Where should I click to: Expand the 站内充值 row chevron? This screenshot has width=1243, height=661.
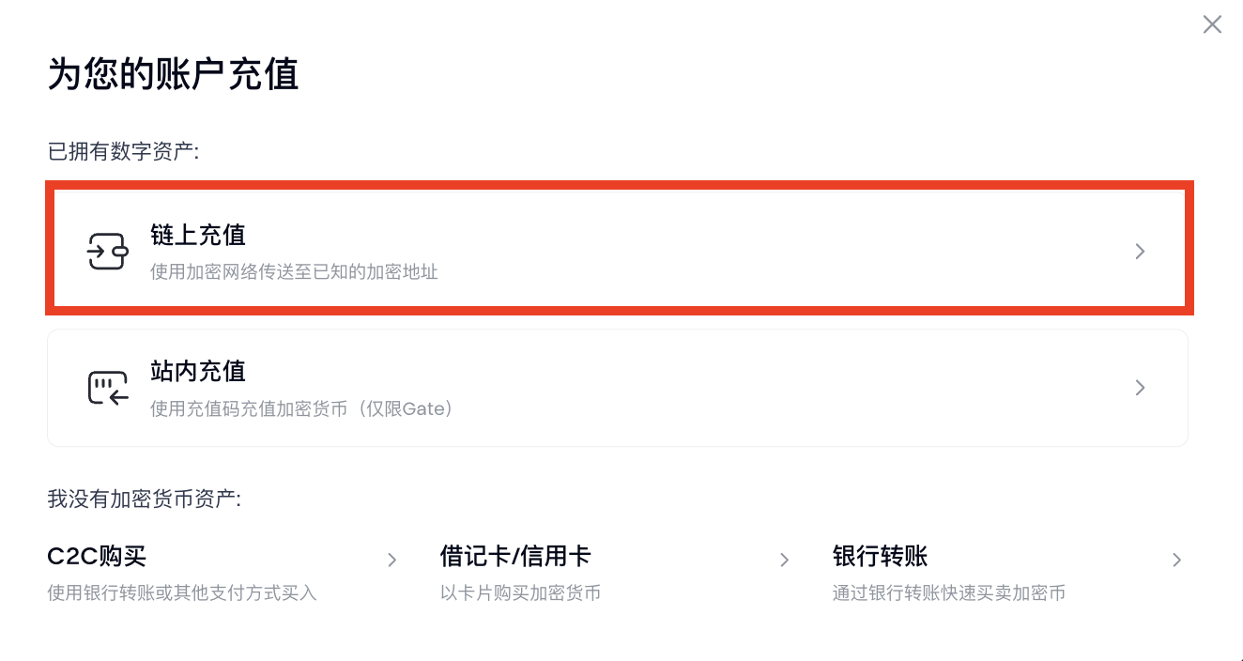pos(1140,388)
